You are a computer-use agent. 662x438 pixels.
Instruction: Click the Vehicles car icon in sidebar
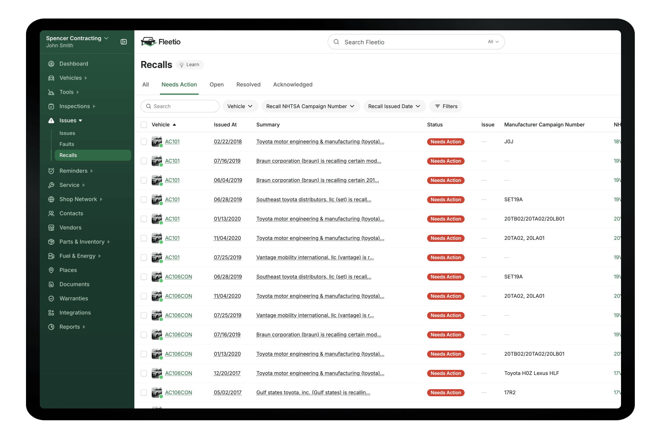click(x=51, y=78)
